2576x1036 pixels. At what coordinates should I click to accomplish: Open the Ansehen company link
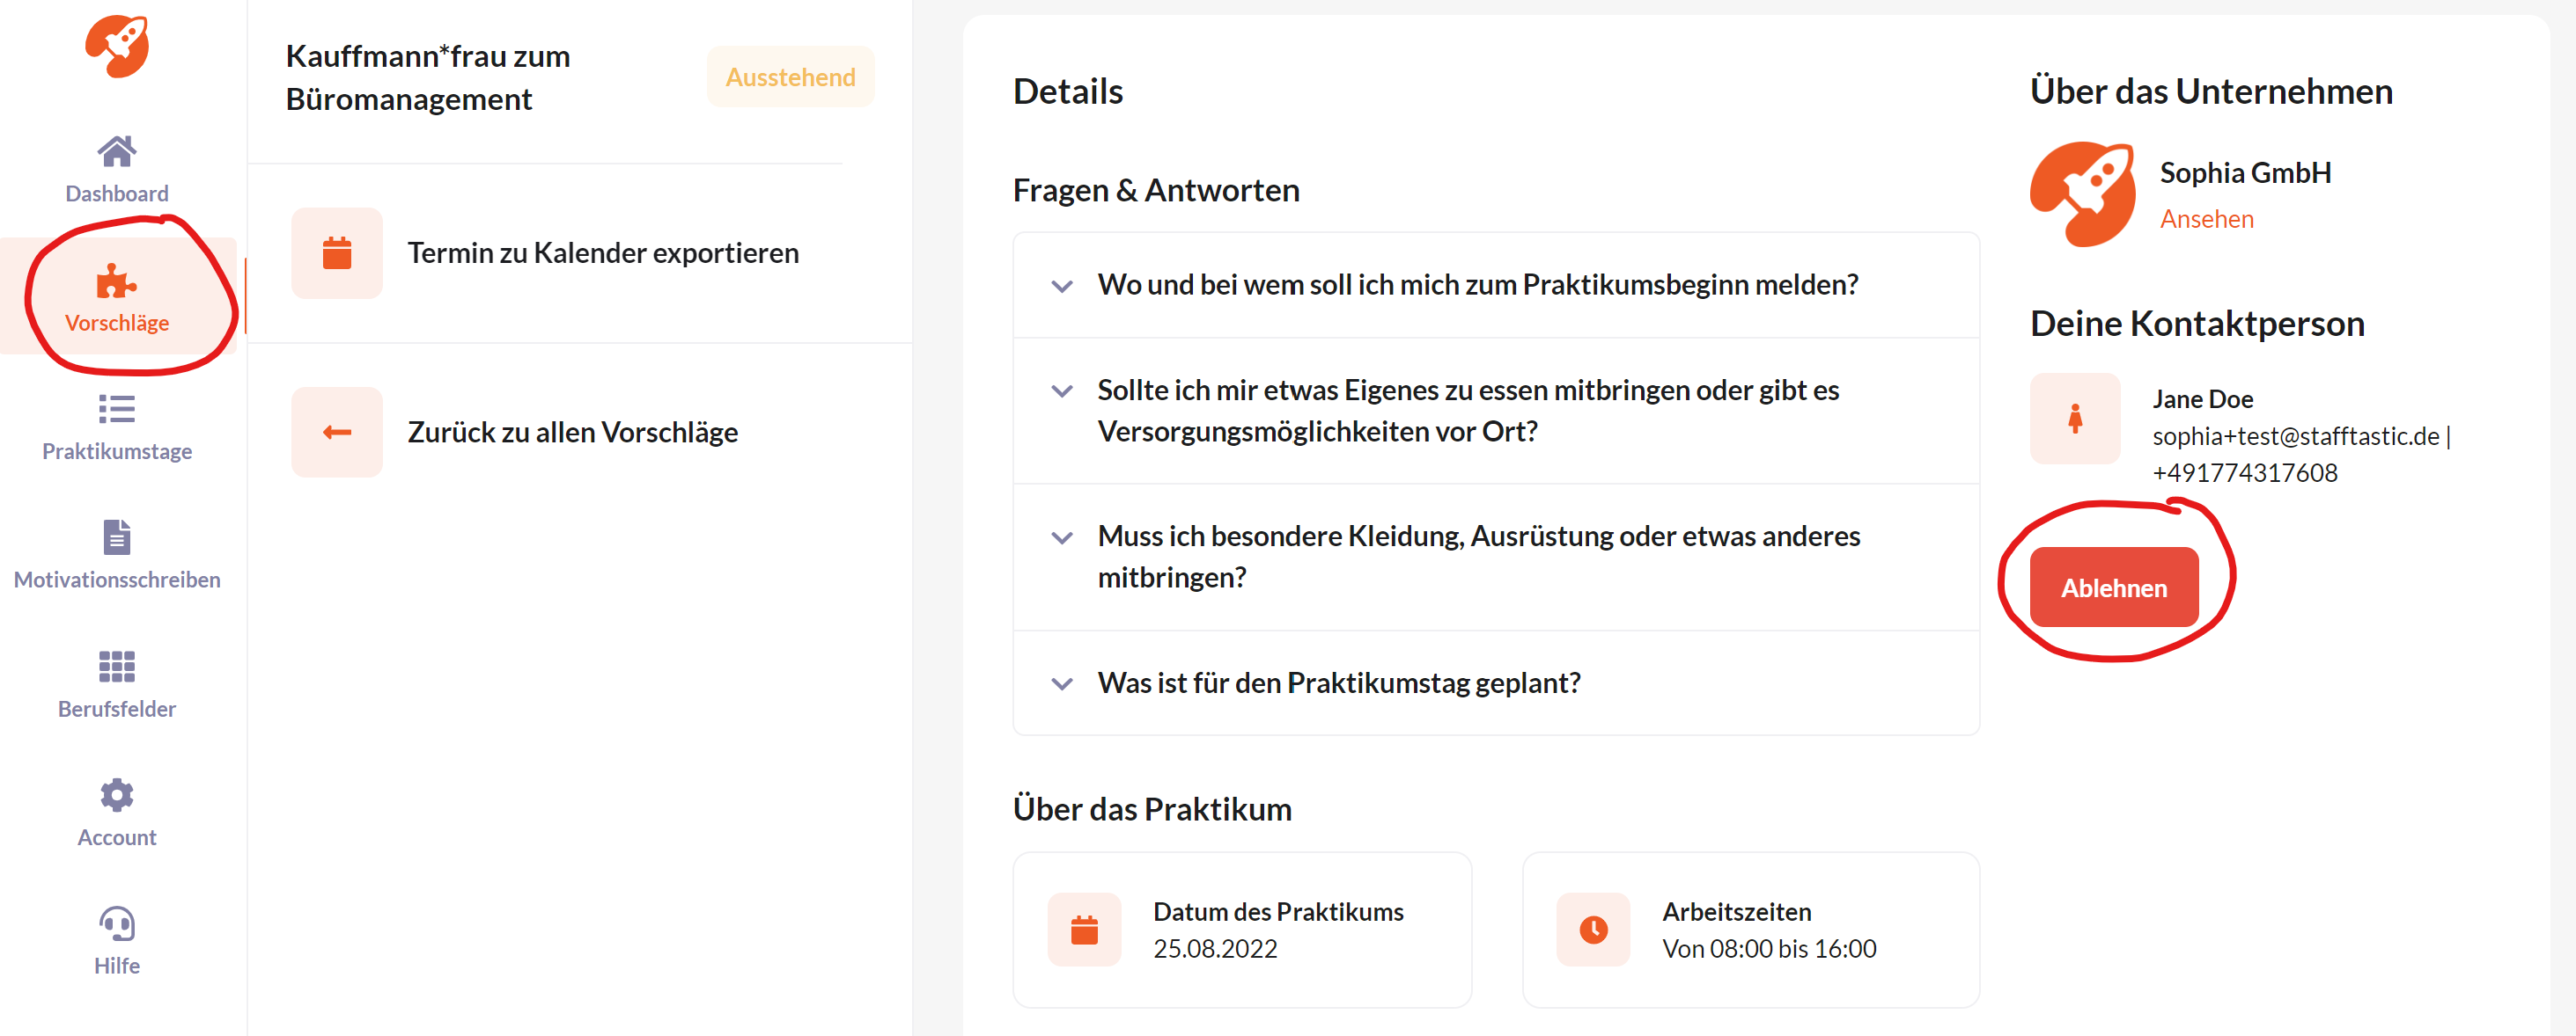click(2207, 219)
